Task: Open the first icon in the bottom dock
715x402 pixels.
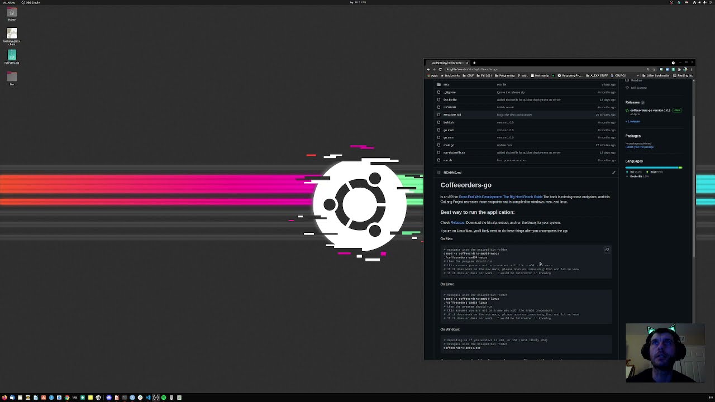Action: (x=4, y=398)
